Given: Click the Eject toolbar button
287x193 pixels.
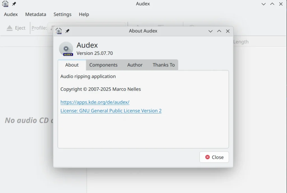Looking at the screenshot, I should tap(16, 28).
